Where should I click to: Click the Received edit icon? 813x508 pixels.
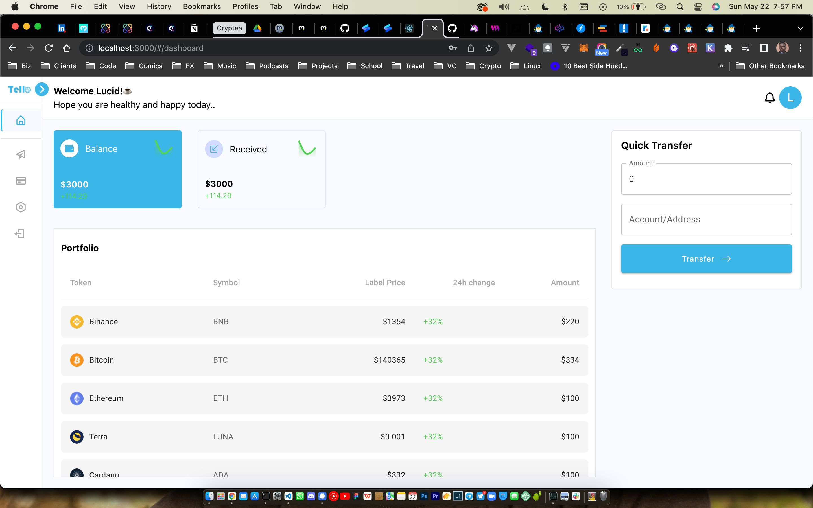coord(214,149)
